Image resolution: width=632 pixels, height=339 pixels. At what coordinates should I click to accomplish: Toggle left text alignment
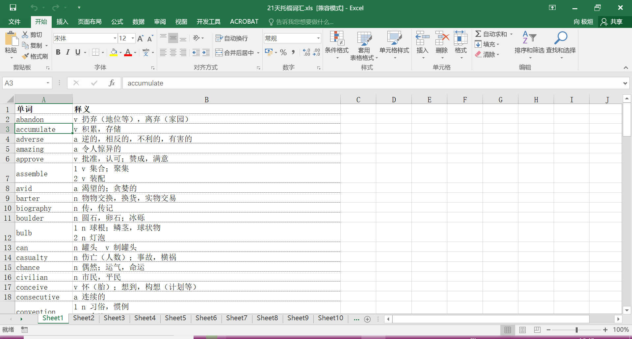click(163, 53)
